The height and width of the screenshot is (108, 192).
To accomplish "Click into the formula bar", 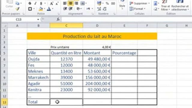I will 127,19.
